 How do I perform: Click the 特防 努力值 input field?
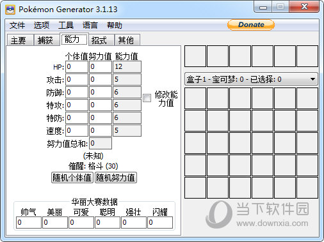(101, 118)
